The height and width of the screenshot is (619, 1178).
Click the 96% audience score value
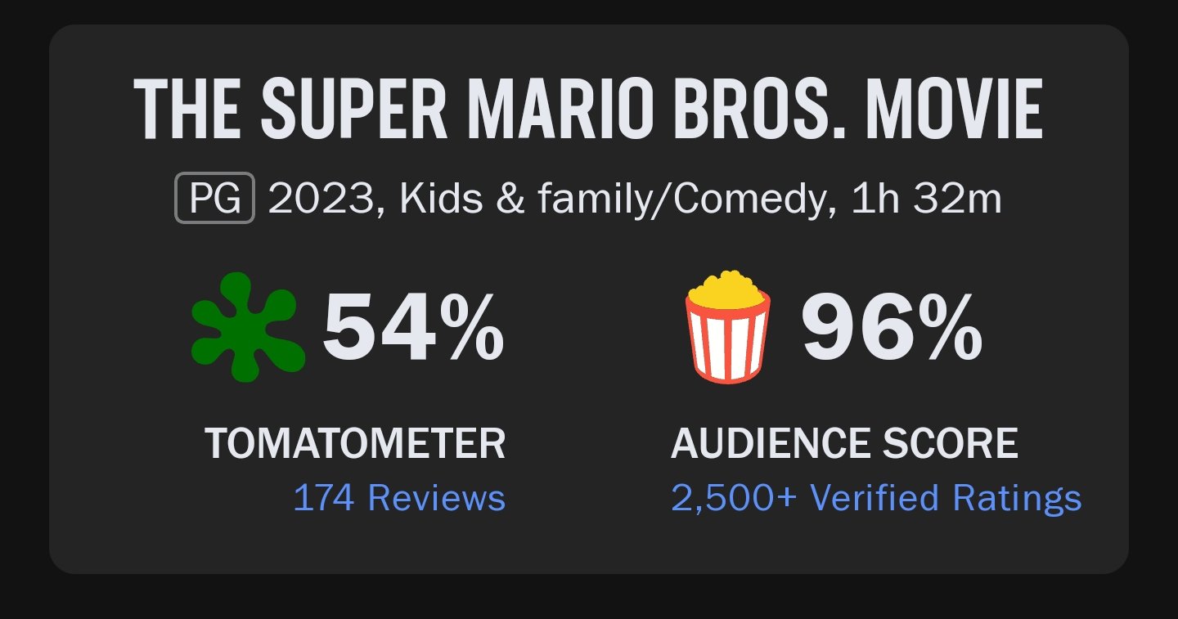[x=892, y=329]
